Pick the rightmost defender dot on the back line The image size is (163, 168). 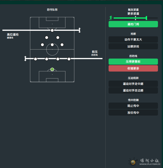click(x=69, y=59)
